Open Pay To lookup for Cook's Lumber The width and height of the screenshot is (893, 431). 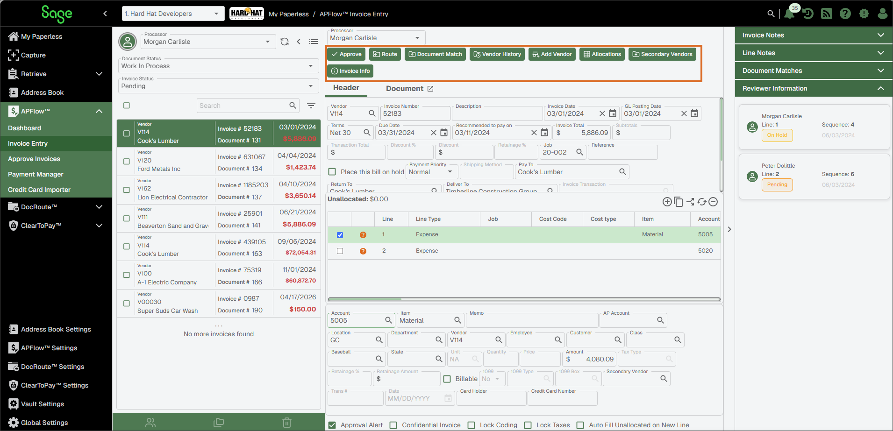(622, 172)
